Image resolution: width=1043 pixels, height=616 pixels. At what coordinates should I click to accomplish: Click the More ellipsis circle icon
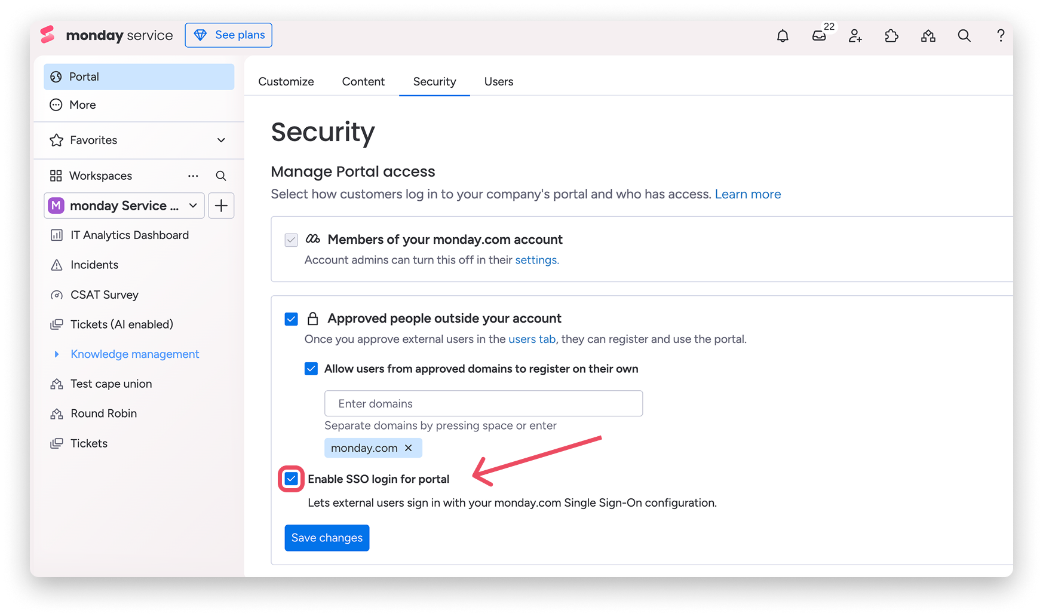tap(56, 105)
